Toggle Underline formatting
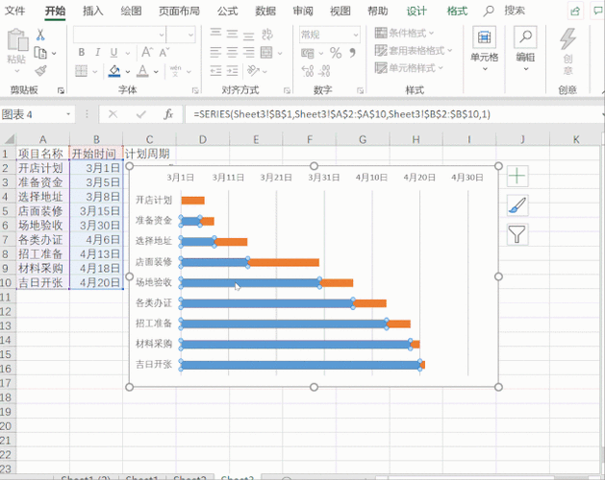This screenshot has height=480, width=605. [x=113, y=53]
